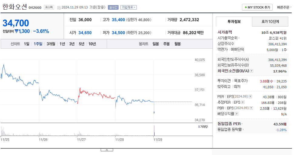Click the sector change rate -1.28%

281,130
